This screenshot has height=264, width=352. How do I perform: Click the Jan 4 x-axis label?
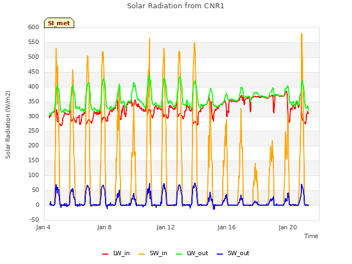(43, 227)
